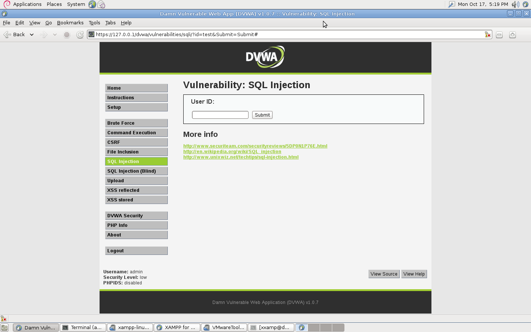Click inside the User ID text field
Screen dimensions: 531x332
click(220, 115)
